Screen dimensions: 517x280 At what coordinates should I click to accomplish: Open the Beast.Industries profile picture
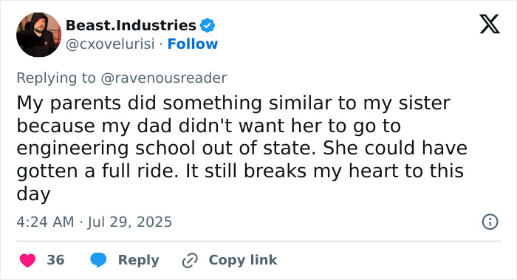coord(38,35)
